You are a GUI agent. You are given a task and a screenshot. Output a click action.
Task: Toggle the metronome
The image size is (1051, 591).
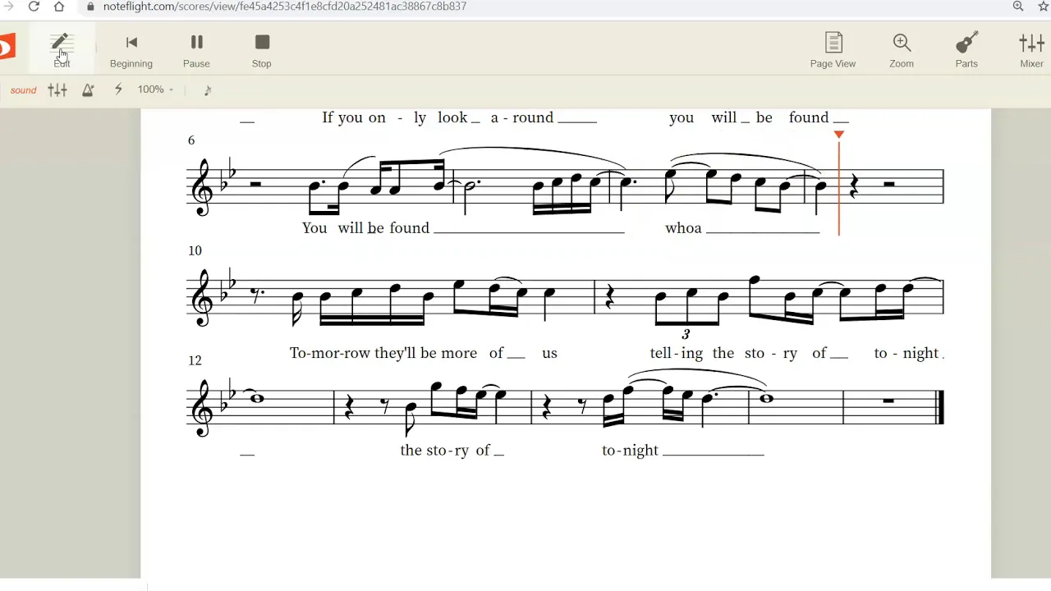[88, 90]
